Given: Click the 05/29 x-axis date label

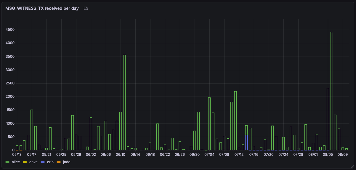Looking at the screenshot, I should pyautogui.click(x=76, y=154).
